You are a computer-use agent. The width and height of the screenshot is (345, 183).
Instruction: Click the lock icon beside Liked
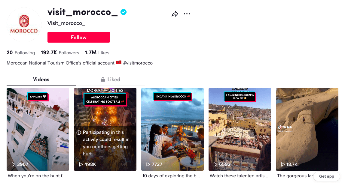pyautogui.click(x=103, y=79)
